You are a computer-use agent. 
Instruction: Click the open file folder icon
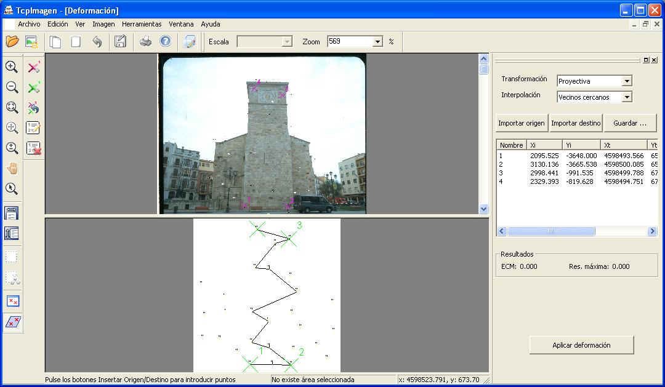pyautogui.click(x=12, y=42)
